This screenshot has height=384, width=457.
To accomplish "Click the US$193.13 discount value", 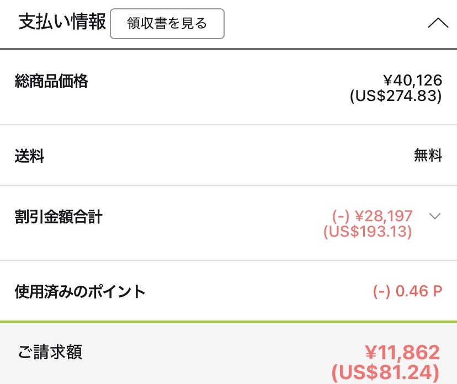I will tap(368, 231).
